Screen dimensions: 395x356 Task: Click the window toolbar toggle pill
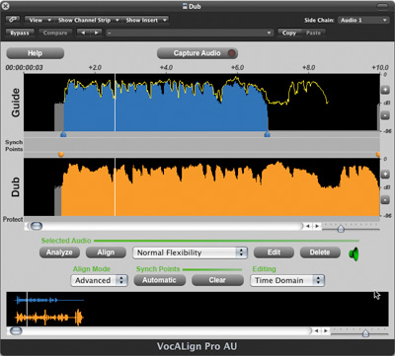click(382, 6)
